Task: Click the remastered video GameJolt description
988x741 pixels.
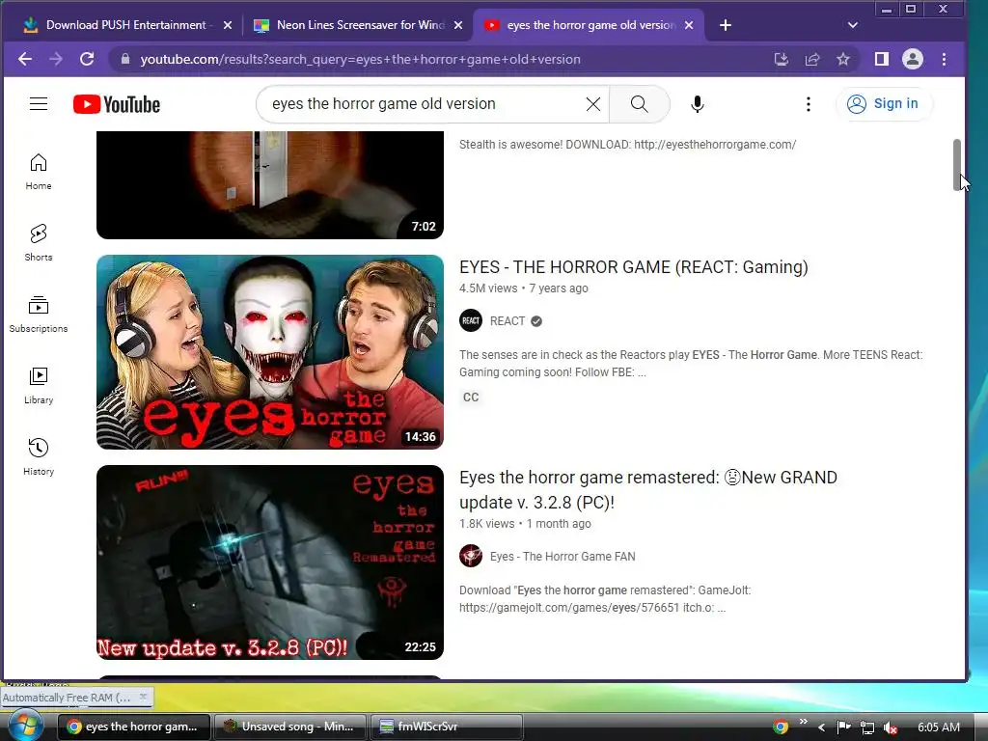Action: tap(605, 598)
